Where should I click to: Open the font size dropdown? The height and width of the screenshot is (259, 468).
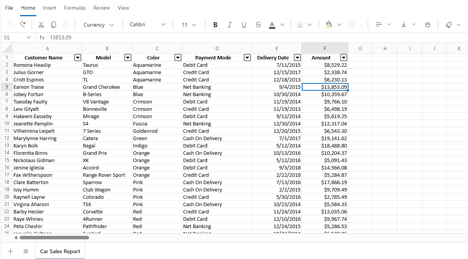[x=188, y=24]
